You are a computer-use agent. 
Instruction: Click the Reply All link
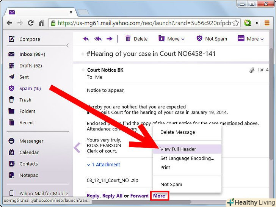coord(112,196)
